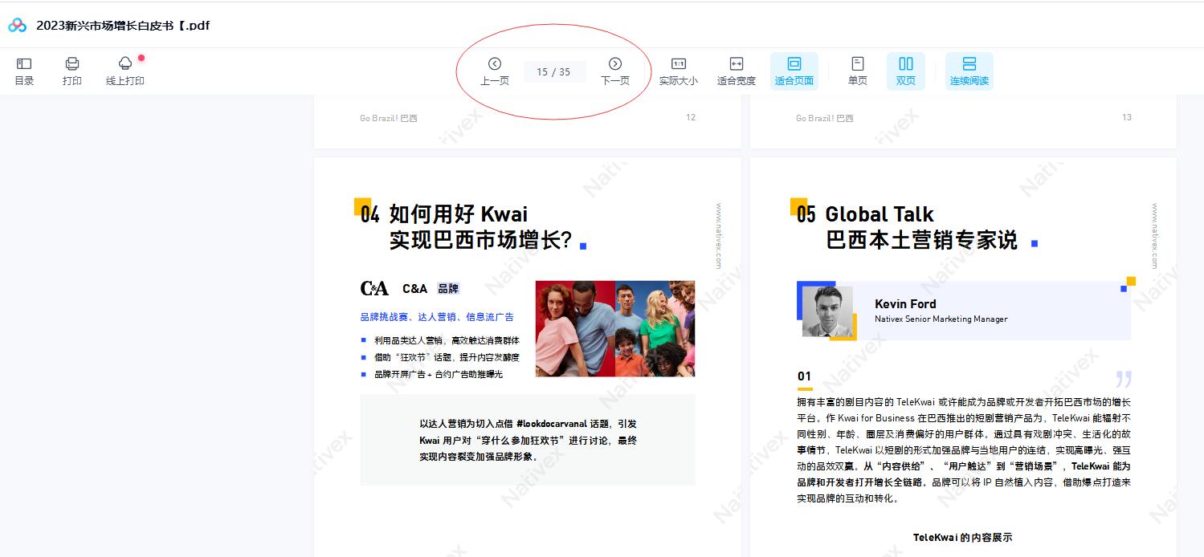Open the 目录 table of contents panel
Viewport: 1204px width, 557px height.
pyautogui.click(x=24, y=71)
